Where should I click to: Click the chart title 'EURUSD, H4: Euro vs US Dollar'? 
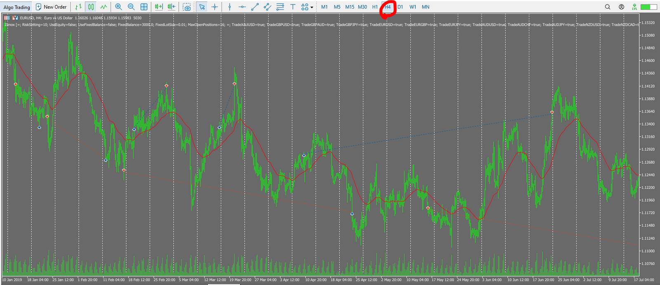[46, 18]
